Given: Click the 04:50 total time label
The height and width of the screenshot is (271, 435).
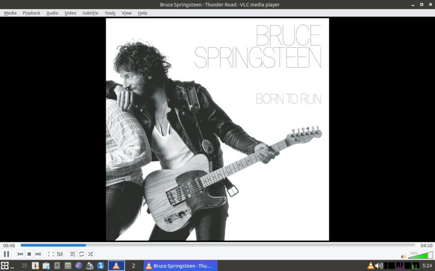Looking at the screenshot, I should point(426,245).
